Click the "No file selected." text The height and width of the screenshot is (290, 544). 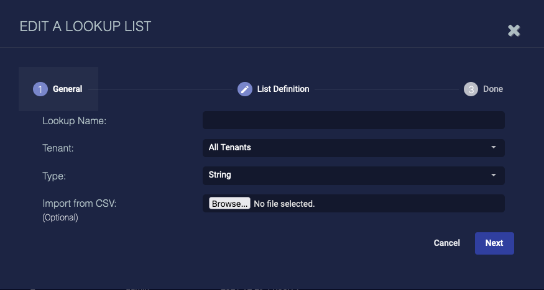(284, 204)
